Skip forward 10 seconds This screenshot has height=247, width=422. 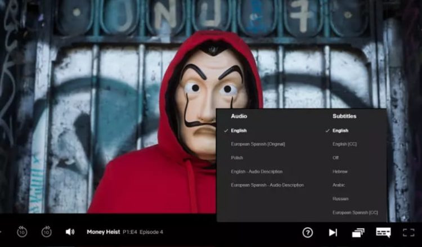(x=46, y=232)
